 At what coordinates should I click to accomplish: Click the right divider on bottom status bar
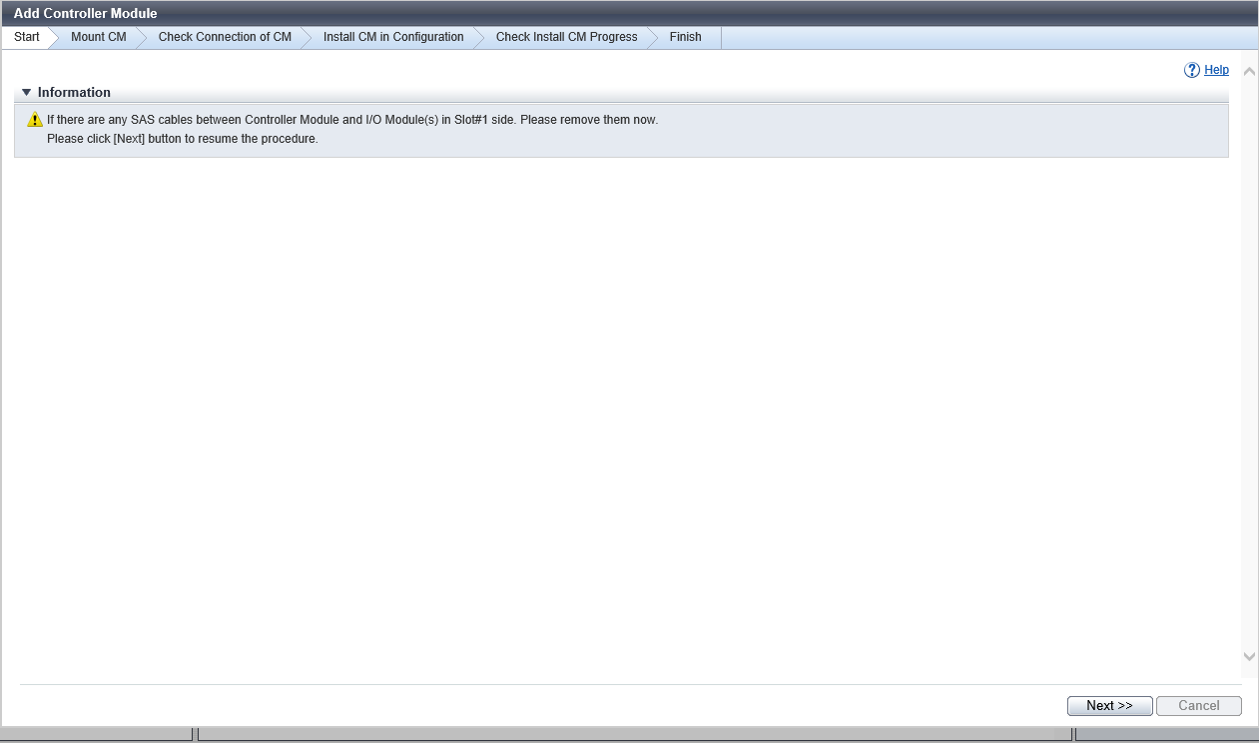point(1073,735)
